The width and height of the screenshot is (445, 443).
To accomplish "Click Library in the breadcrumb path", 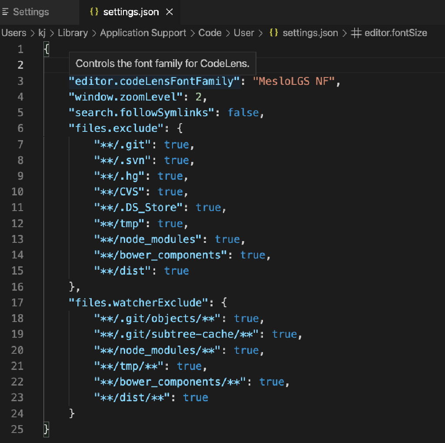I will point(73,33).
